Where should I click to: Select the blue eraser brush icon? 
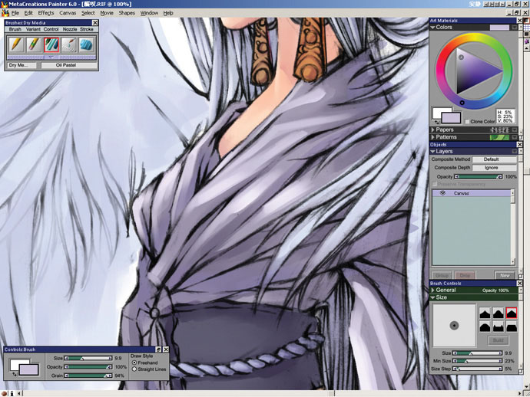tap(86, 44)
